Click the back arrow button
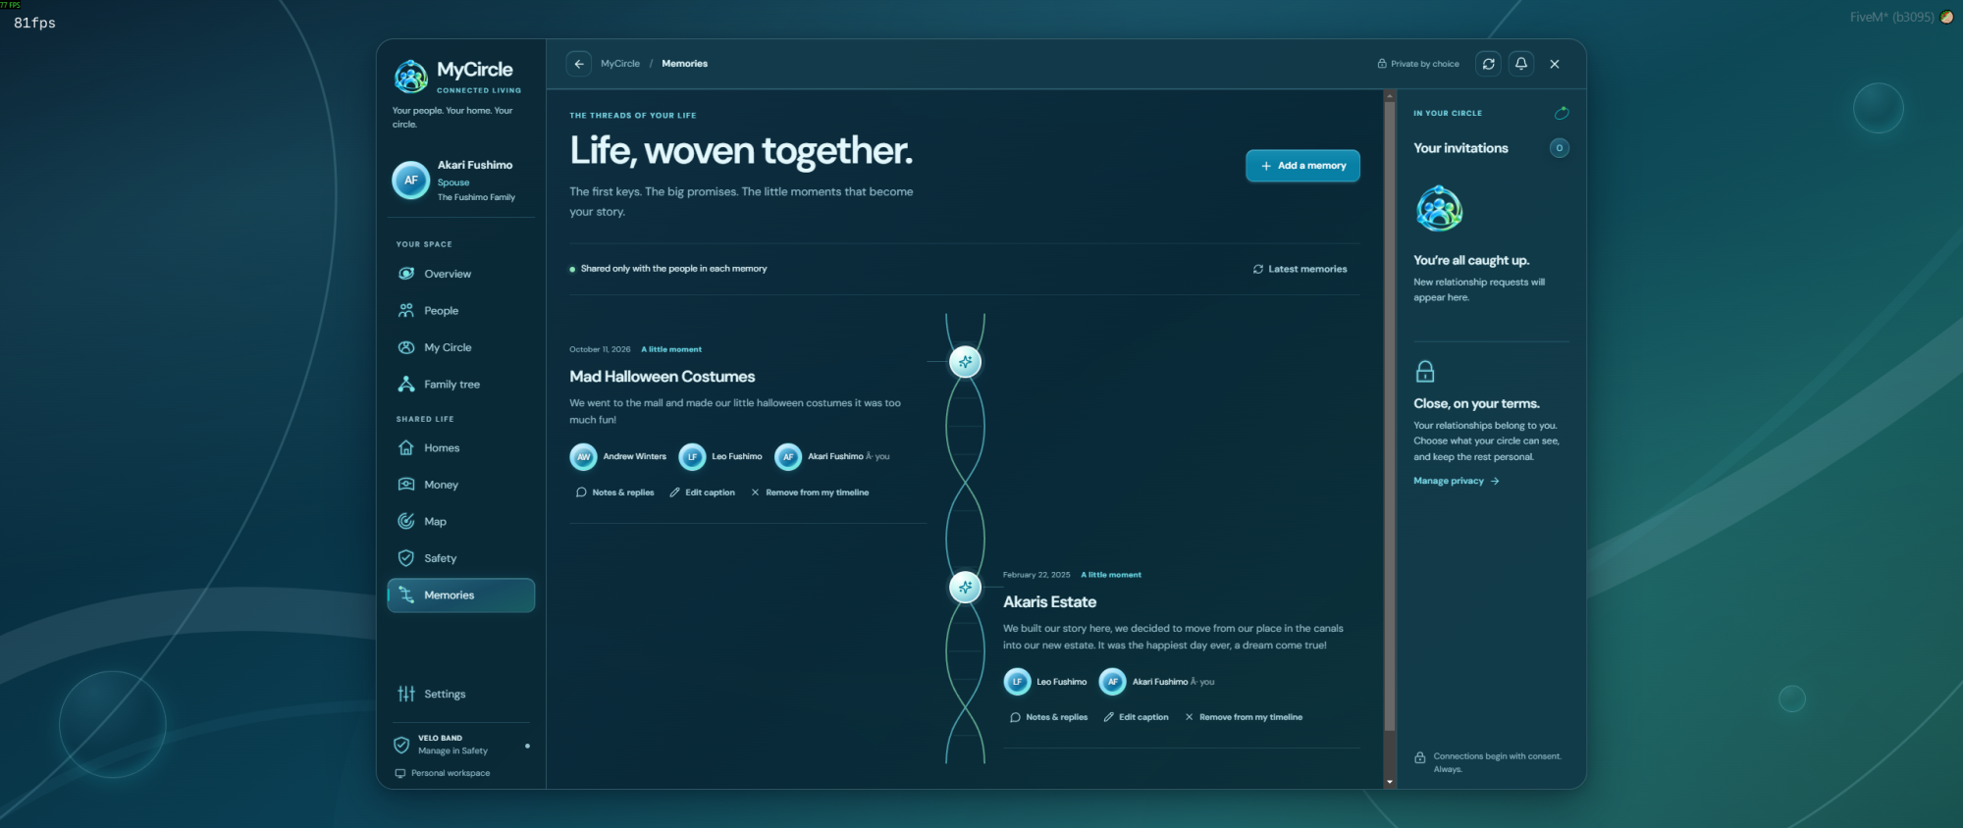 coord(579,64)
